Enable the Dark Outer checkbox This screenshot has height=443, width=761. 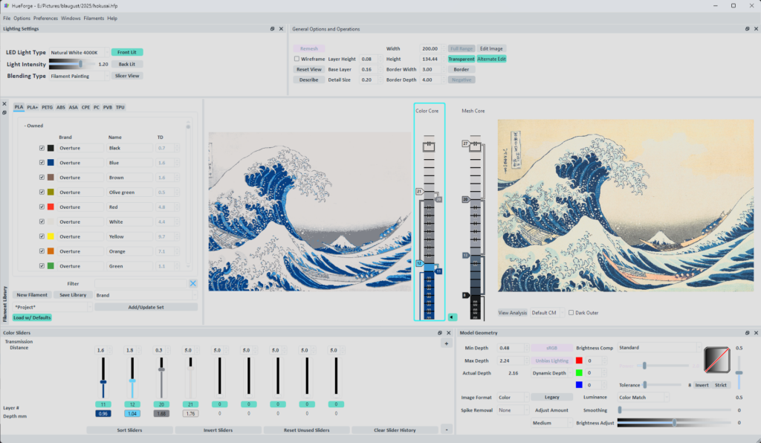tap(571, 312)
